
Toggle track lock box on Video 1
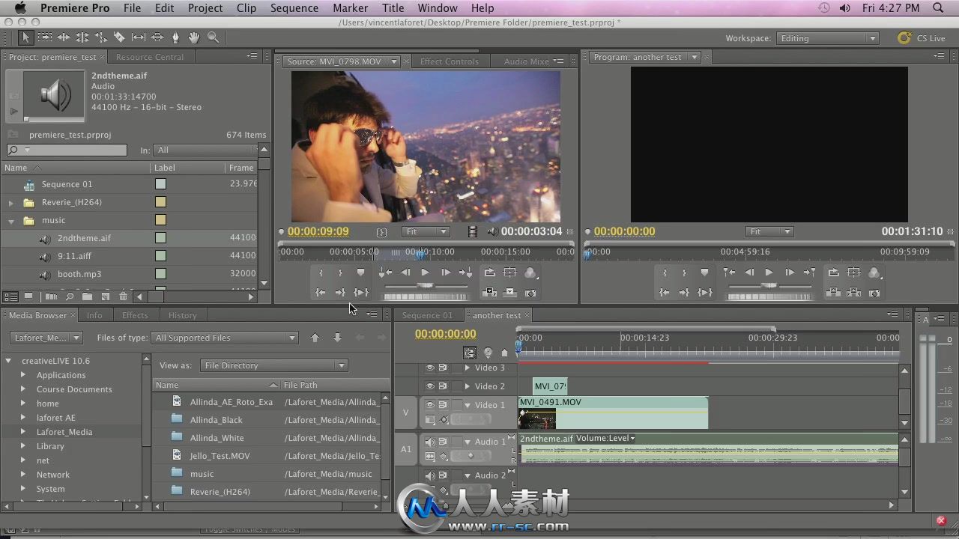[x=456, y=405]
